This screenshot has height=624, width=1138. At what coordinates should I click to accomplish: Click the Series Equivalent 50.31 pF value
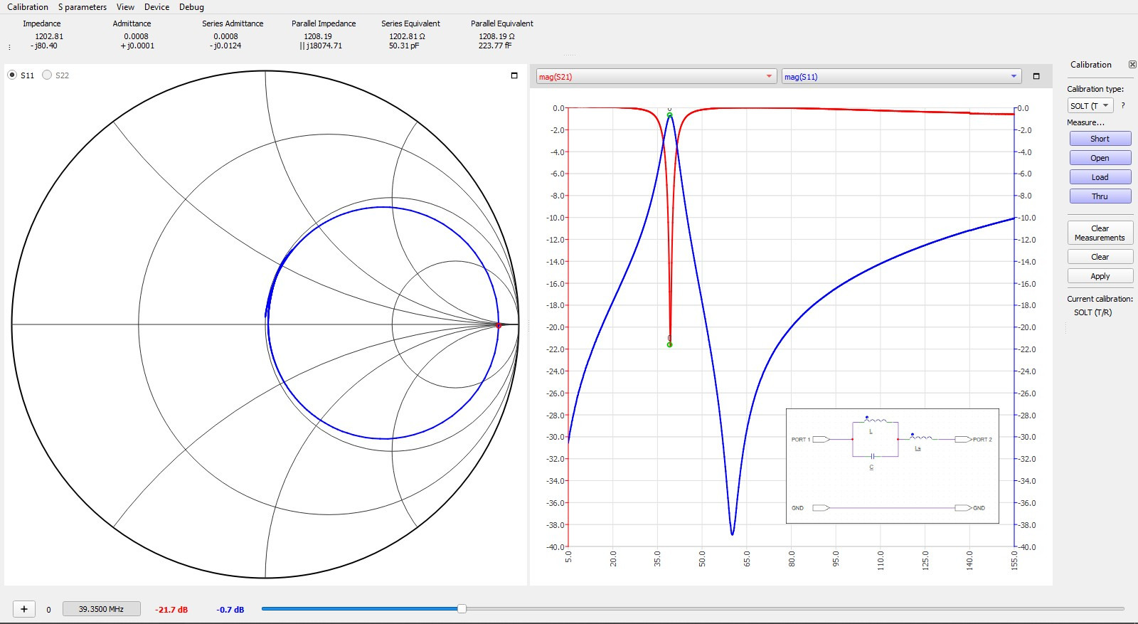[x=404, y=46]
